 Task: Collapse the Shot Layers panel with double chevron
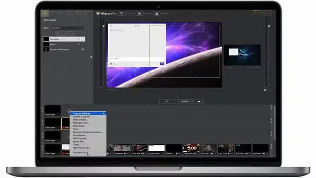click(x=91, y=57)
